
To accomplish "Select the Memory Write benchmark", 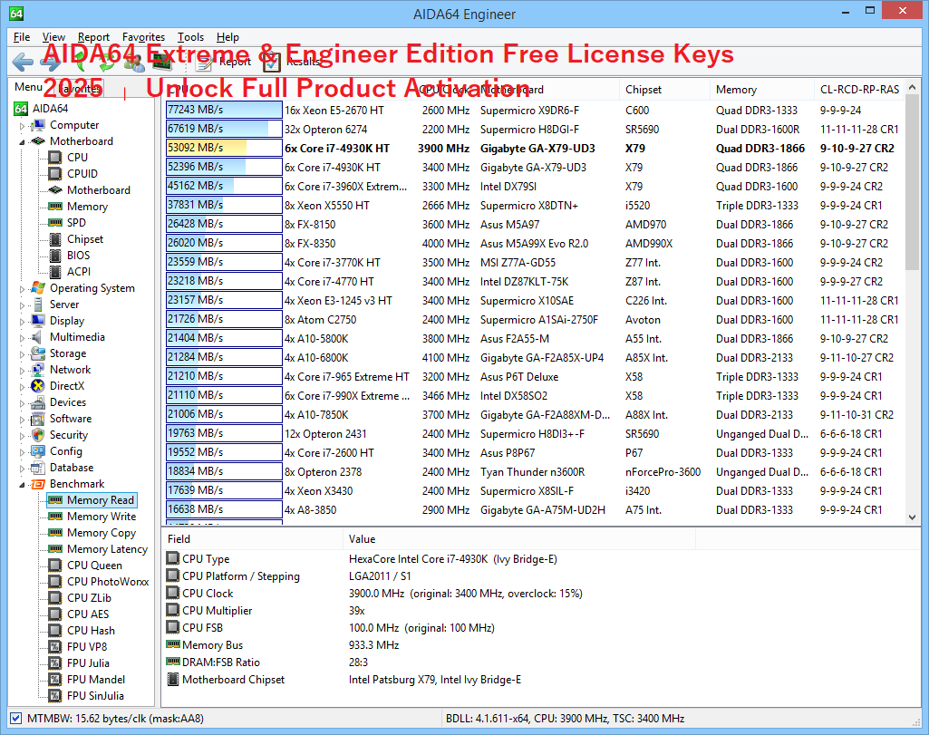I will 102,517.
